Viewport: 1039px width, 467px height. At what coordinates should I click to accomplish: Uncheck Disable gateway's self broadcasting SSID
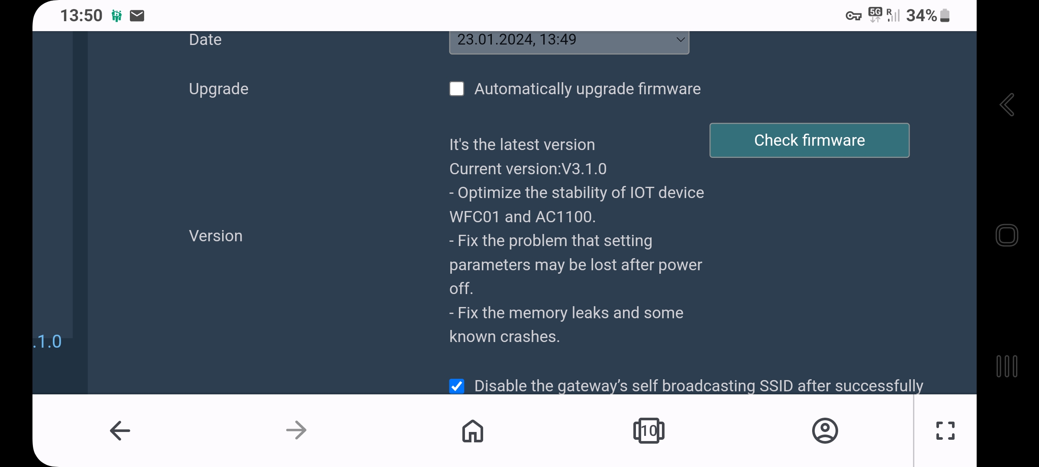(457, 386)
